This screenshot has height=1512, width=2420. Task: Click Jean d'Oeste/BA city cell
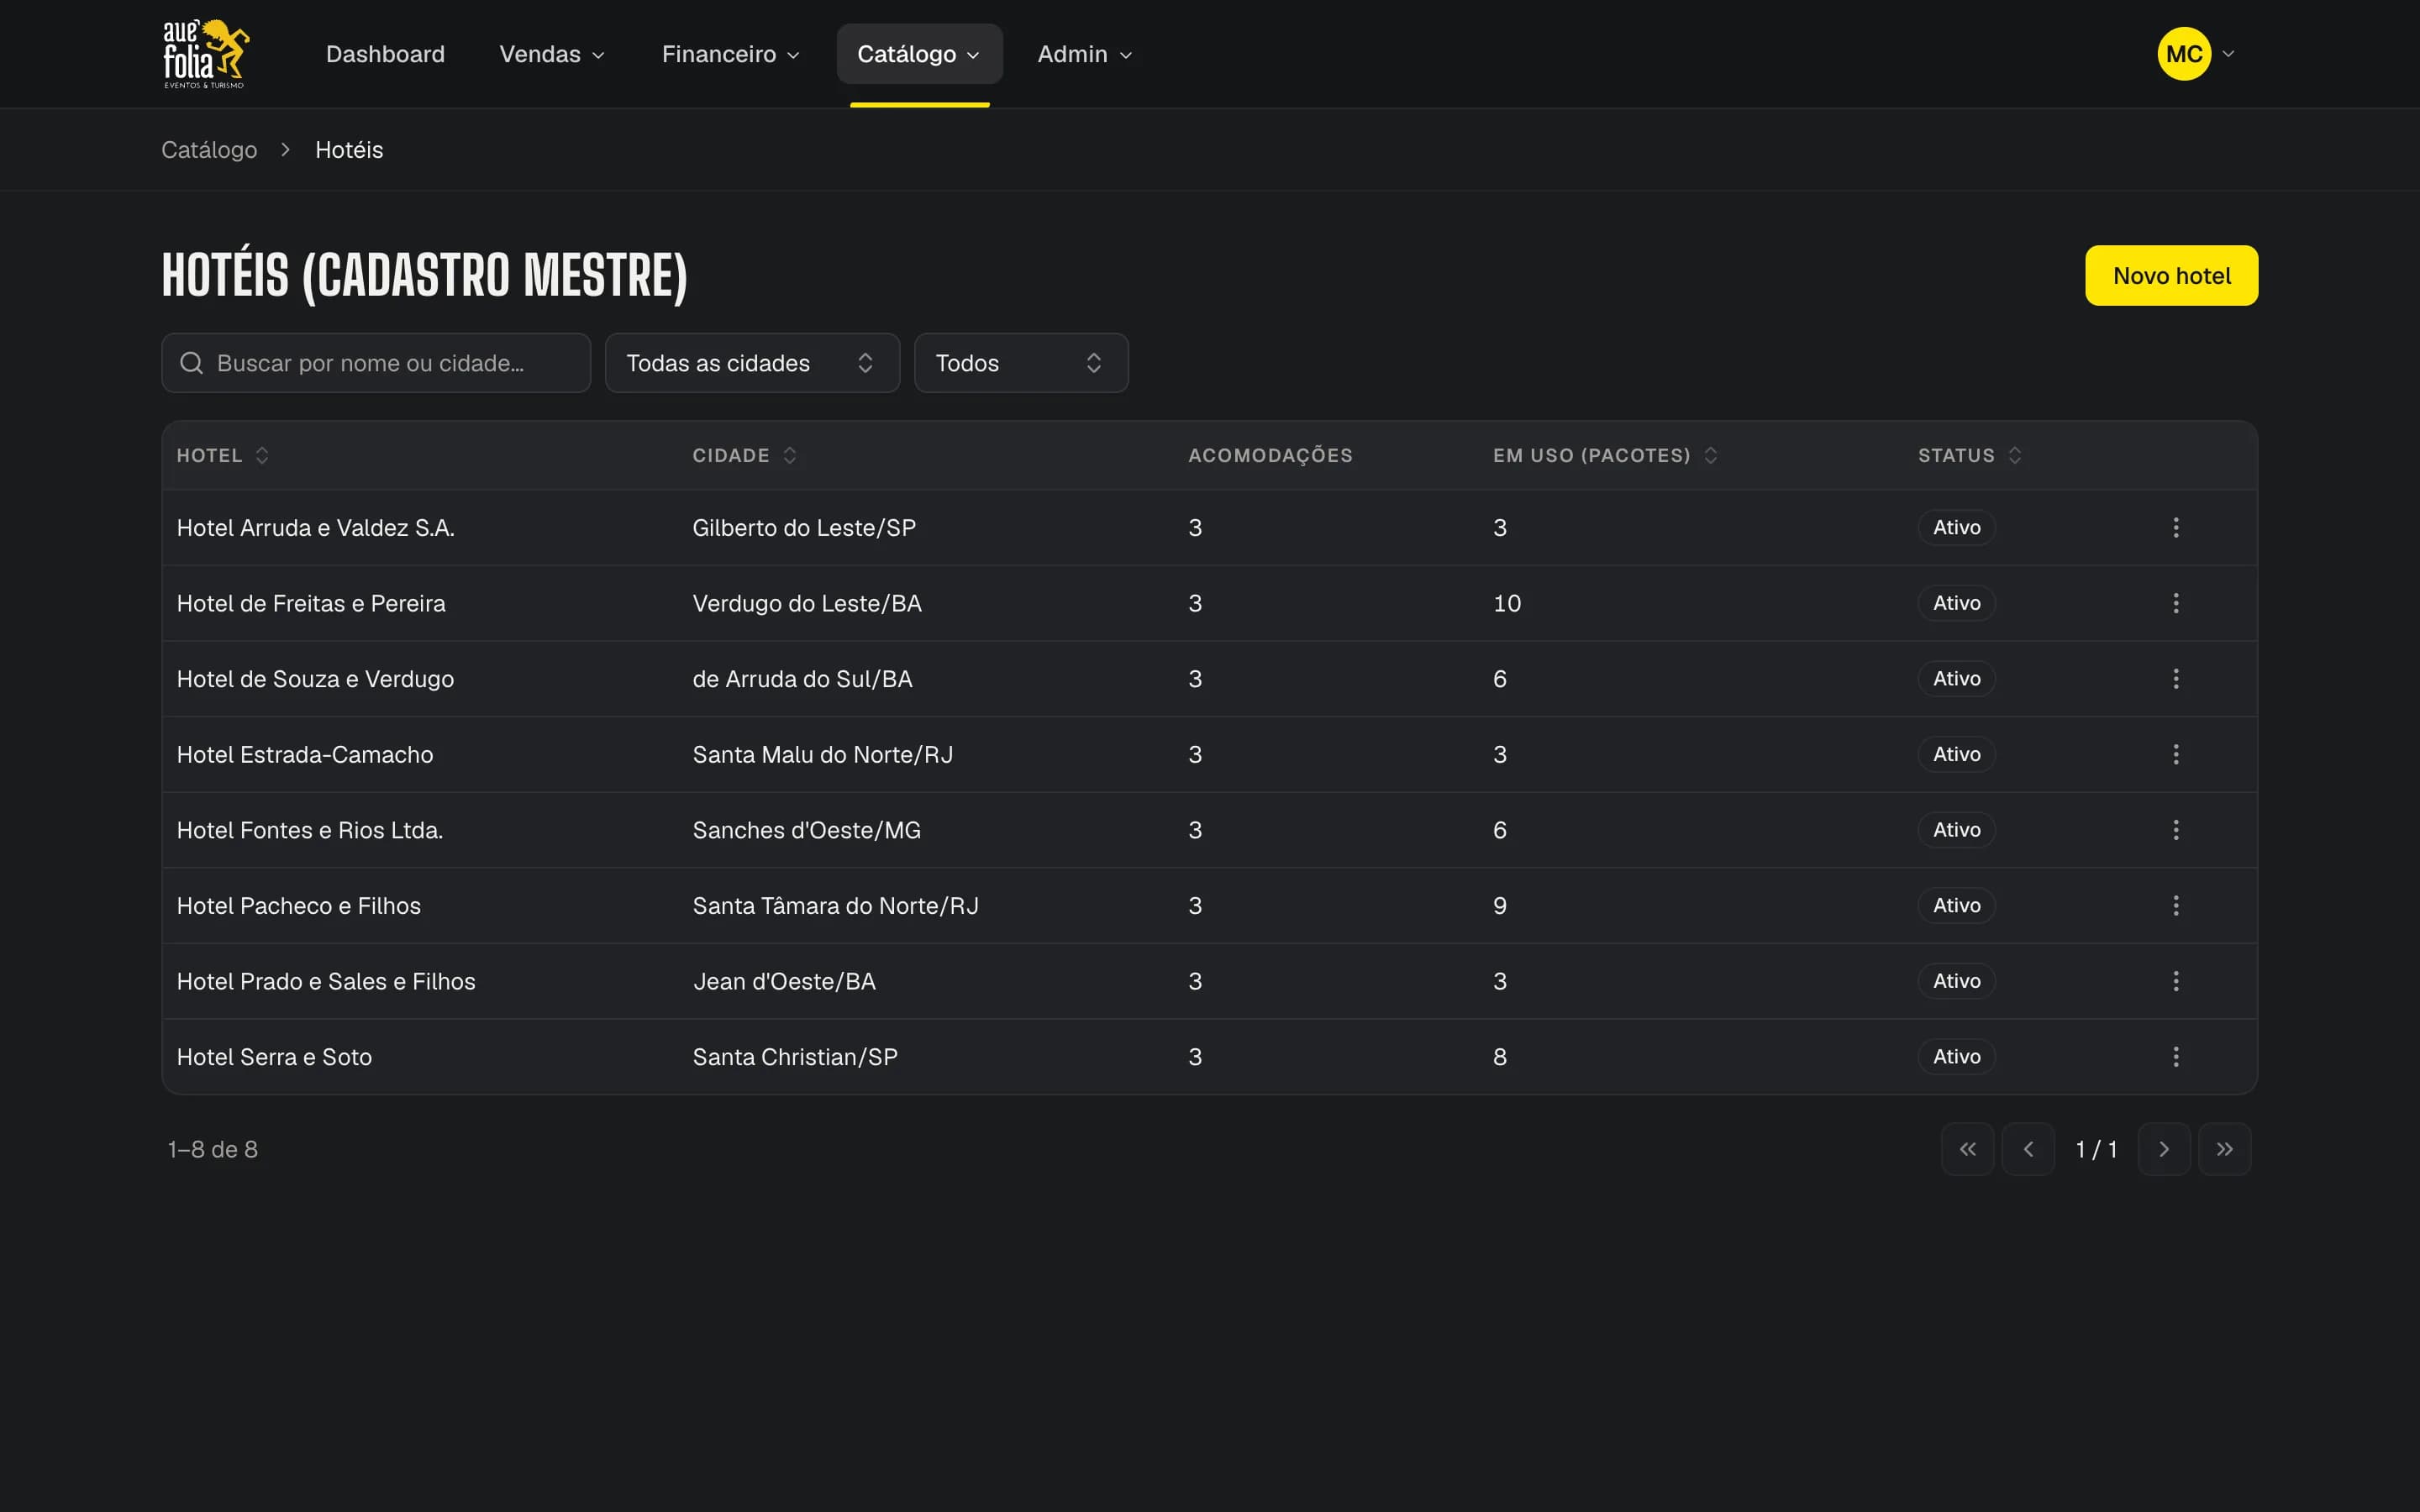[x=784, y=982]
